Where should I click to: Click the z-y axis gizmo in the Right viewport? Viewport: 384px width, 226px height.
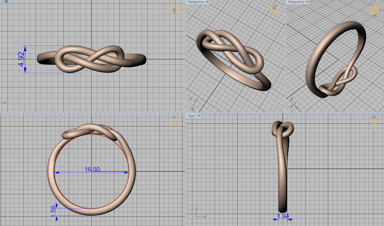(x=201, y=213)
